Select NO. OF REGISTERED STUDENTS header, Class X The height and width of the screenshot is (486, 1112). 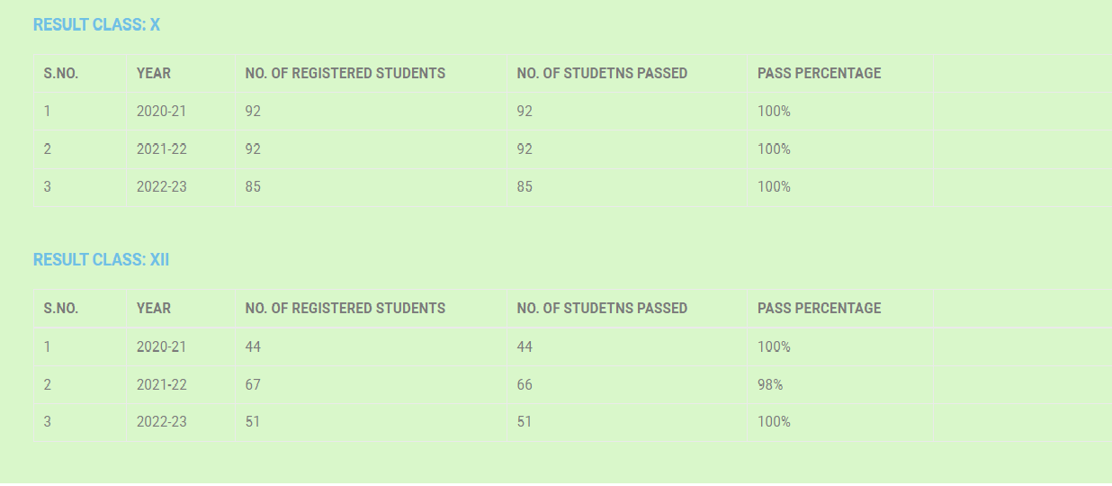[345, 73]
